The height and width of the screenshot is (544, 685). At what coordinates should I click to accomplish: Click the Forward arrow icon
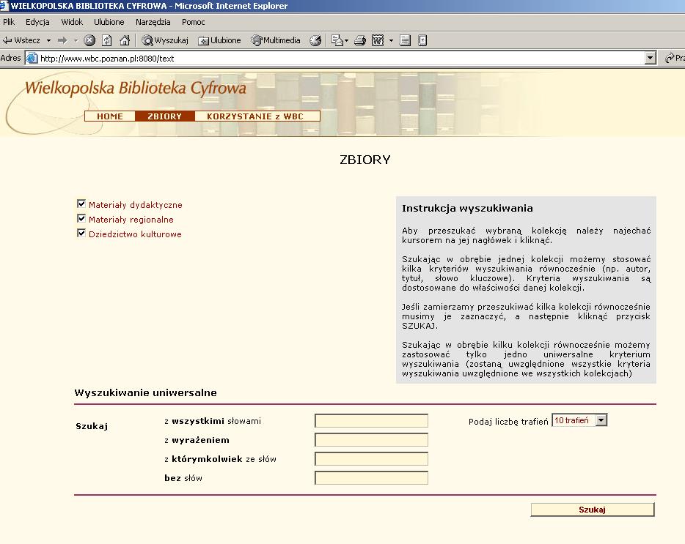[62, 40]
